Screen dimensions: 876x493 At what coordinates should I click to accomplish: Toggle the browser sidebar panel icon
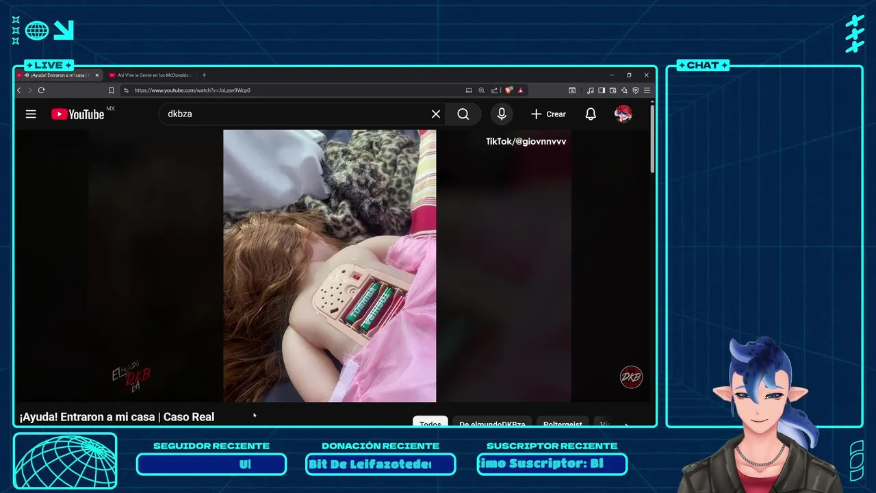coord(602,90)
